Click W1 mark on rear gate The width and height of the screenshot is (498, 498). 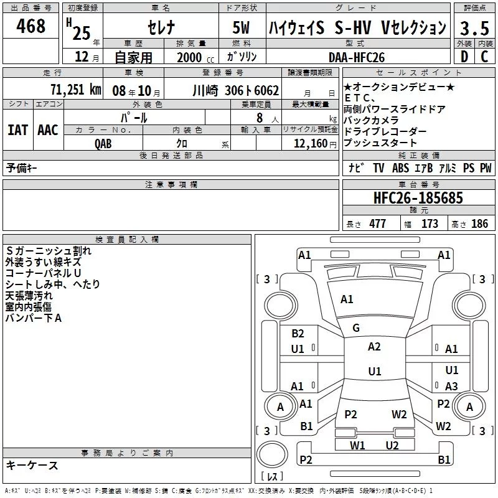click(x=357, y=446)
